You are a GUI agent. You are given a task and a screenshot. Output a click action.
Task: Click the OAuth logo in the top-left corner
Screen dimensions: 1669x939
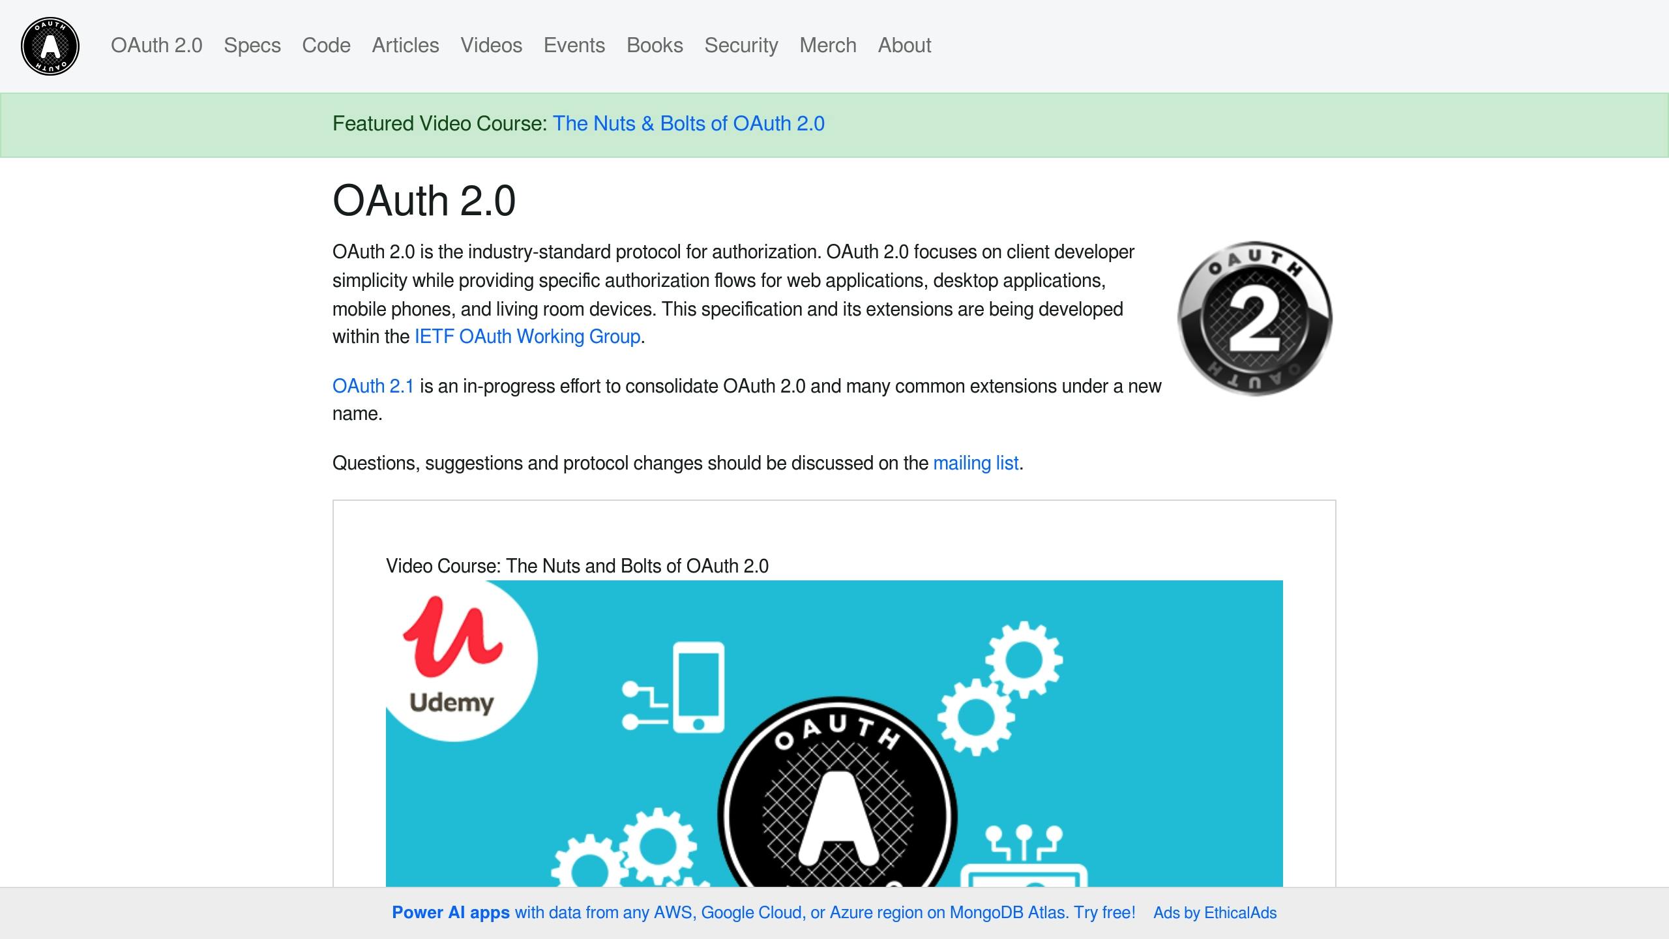(x=50, y=46)
